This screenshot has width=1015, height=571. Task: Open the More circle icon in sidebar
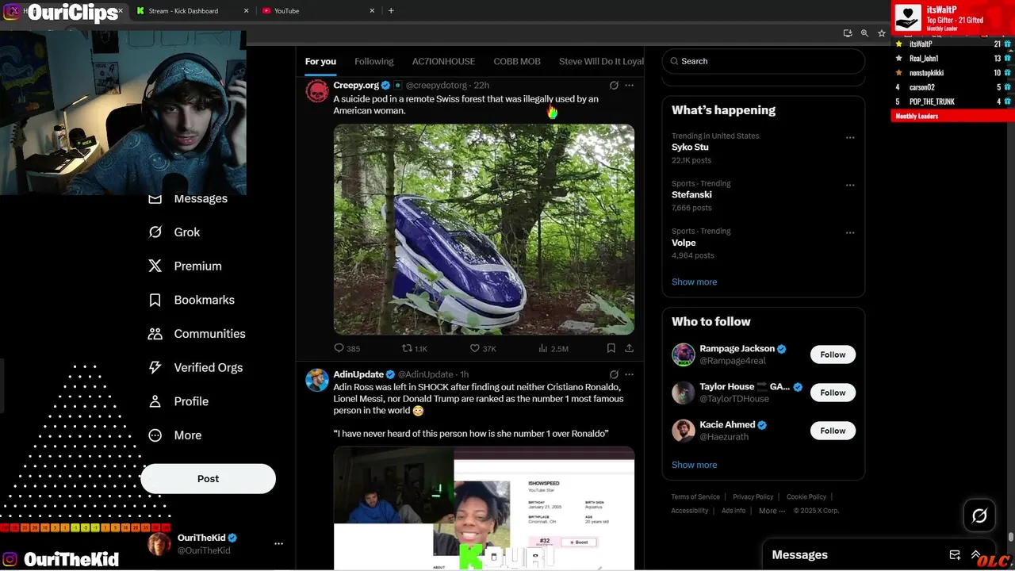tap(155, 435)
